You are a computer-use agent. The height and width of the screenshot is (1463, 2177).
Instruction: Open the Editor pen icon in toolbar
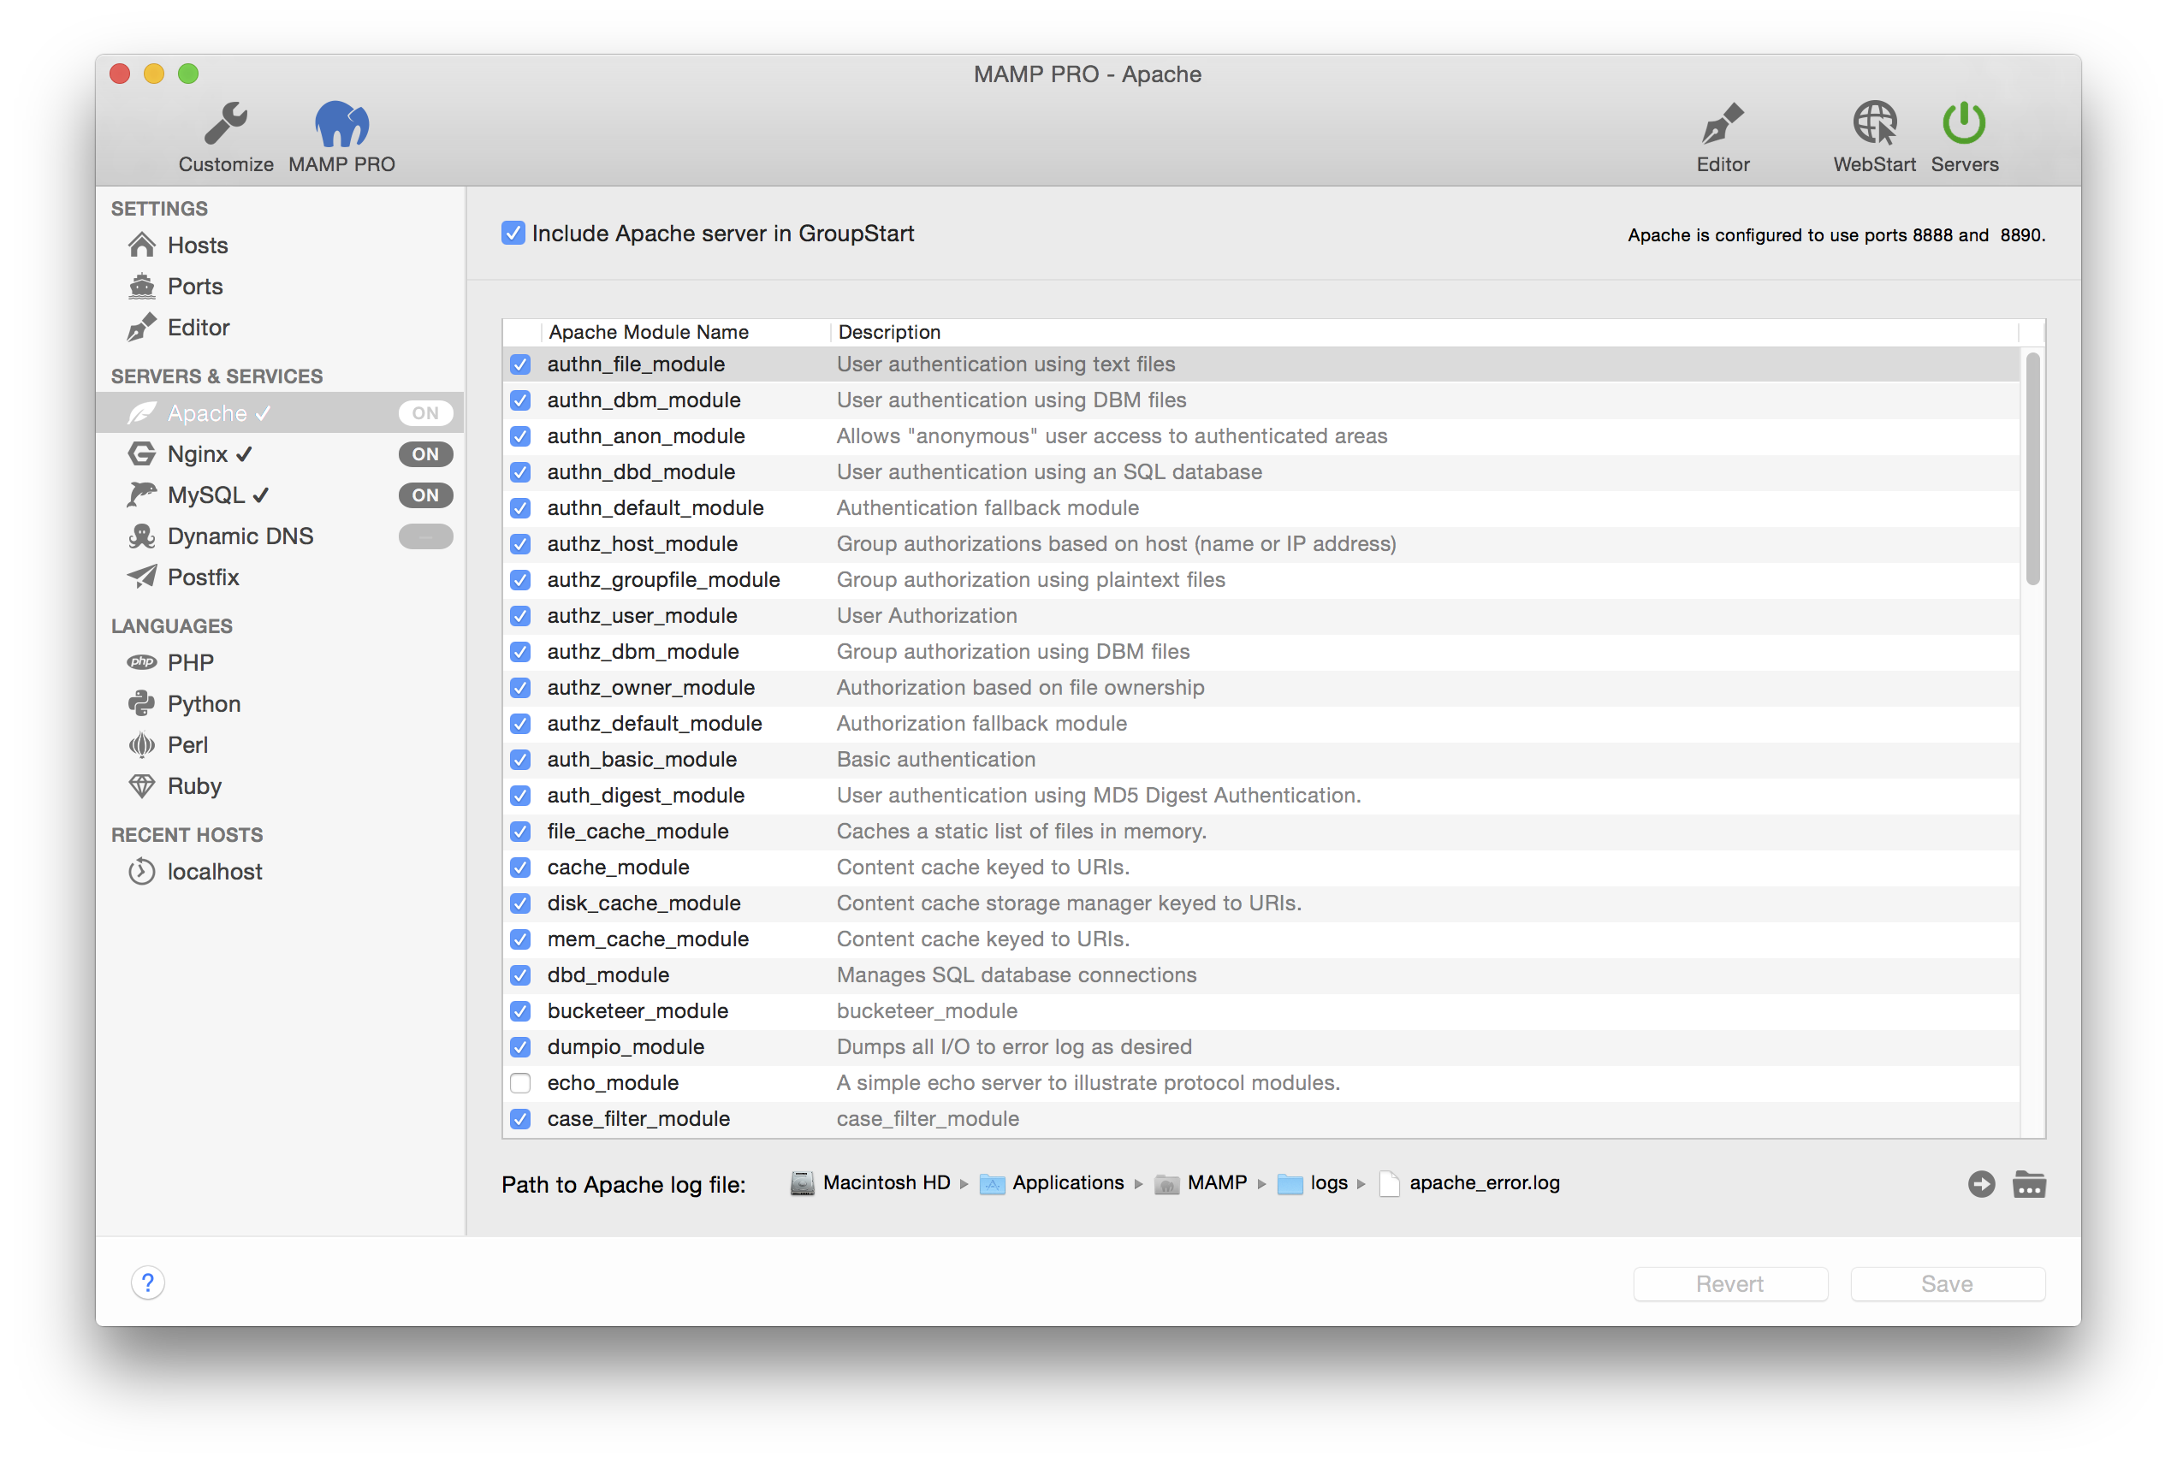(1723, 123)
